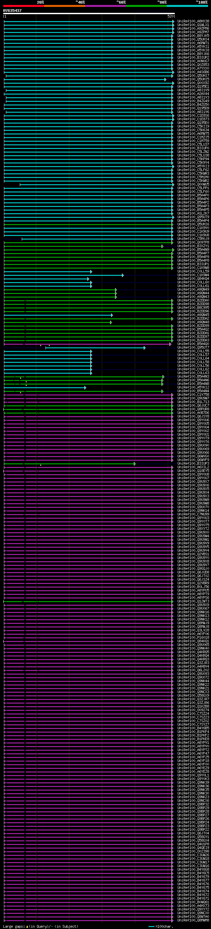Select the UniRef100_A6XIL2 label
The image size is (211, 929).
pos(193,467)
